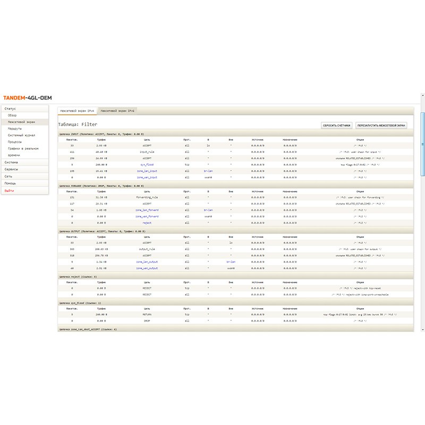Click the vertical page scrollbar
This screenshot has width=425, height=425.
point(422,143)
